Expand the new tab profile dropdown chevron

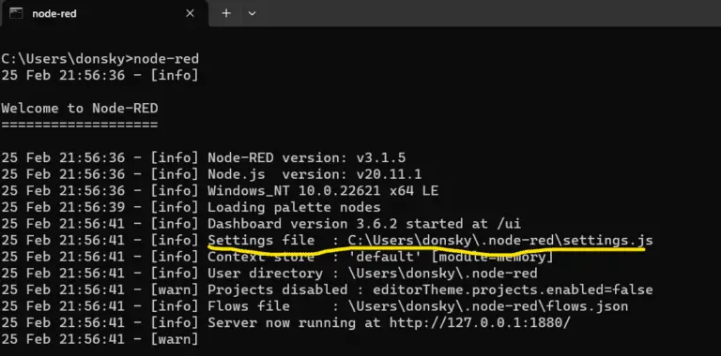252,13
